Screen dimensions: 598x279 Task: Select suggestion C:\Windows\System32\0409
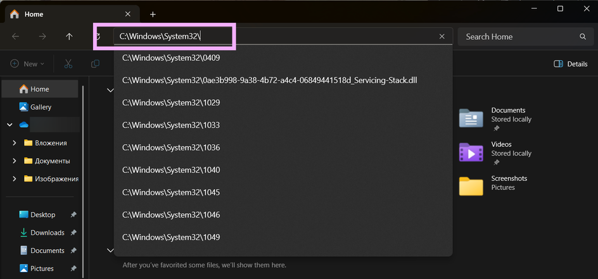click(283, 58)
